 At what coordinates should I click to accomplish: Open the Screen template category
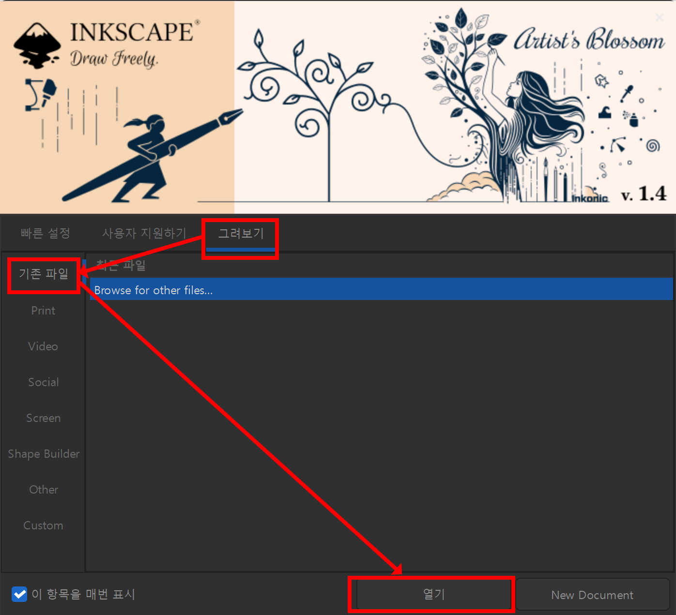(44, 418)
